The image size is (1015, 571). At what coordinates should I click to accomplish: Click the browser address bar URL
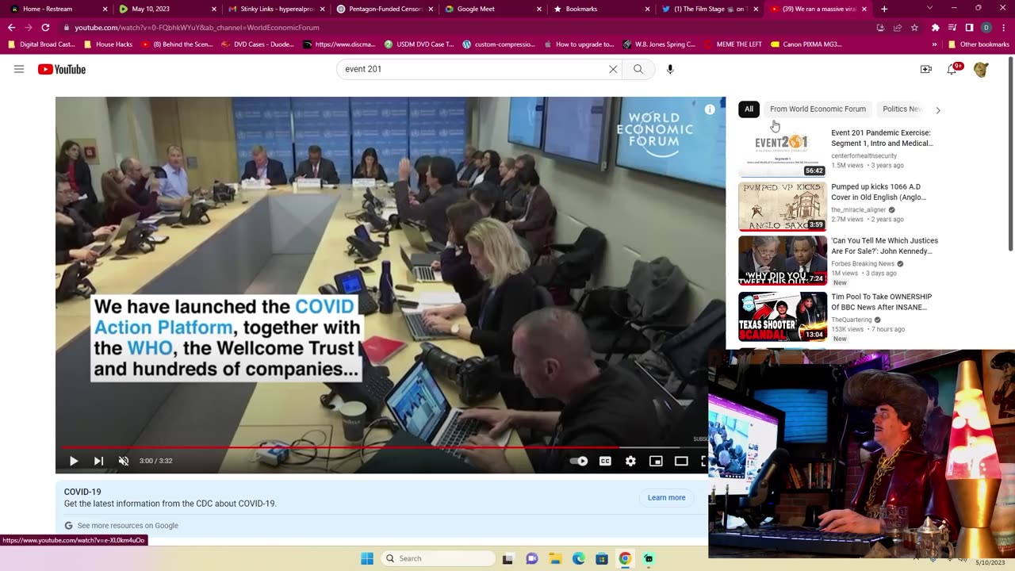pos(197,28)
